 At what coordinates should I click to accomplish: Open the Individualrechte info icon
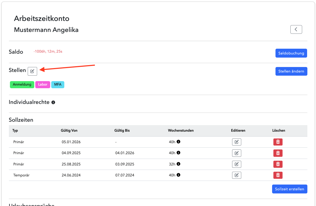pos(53,102)
